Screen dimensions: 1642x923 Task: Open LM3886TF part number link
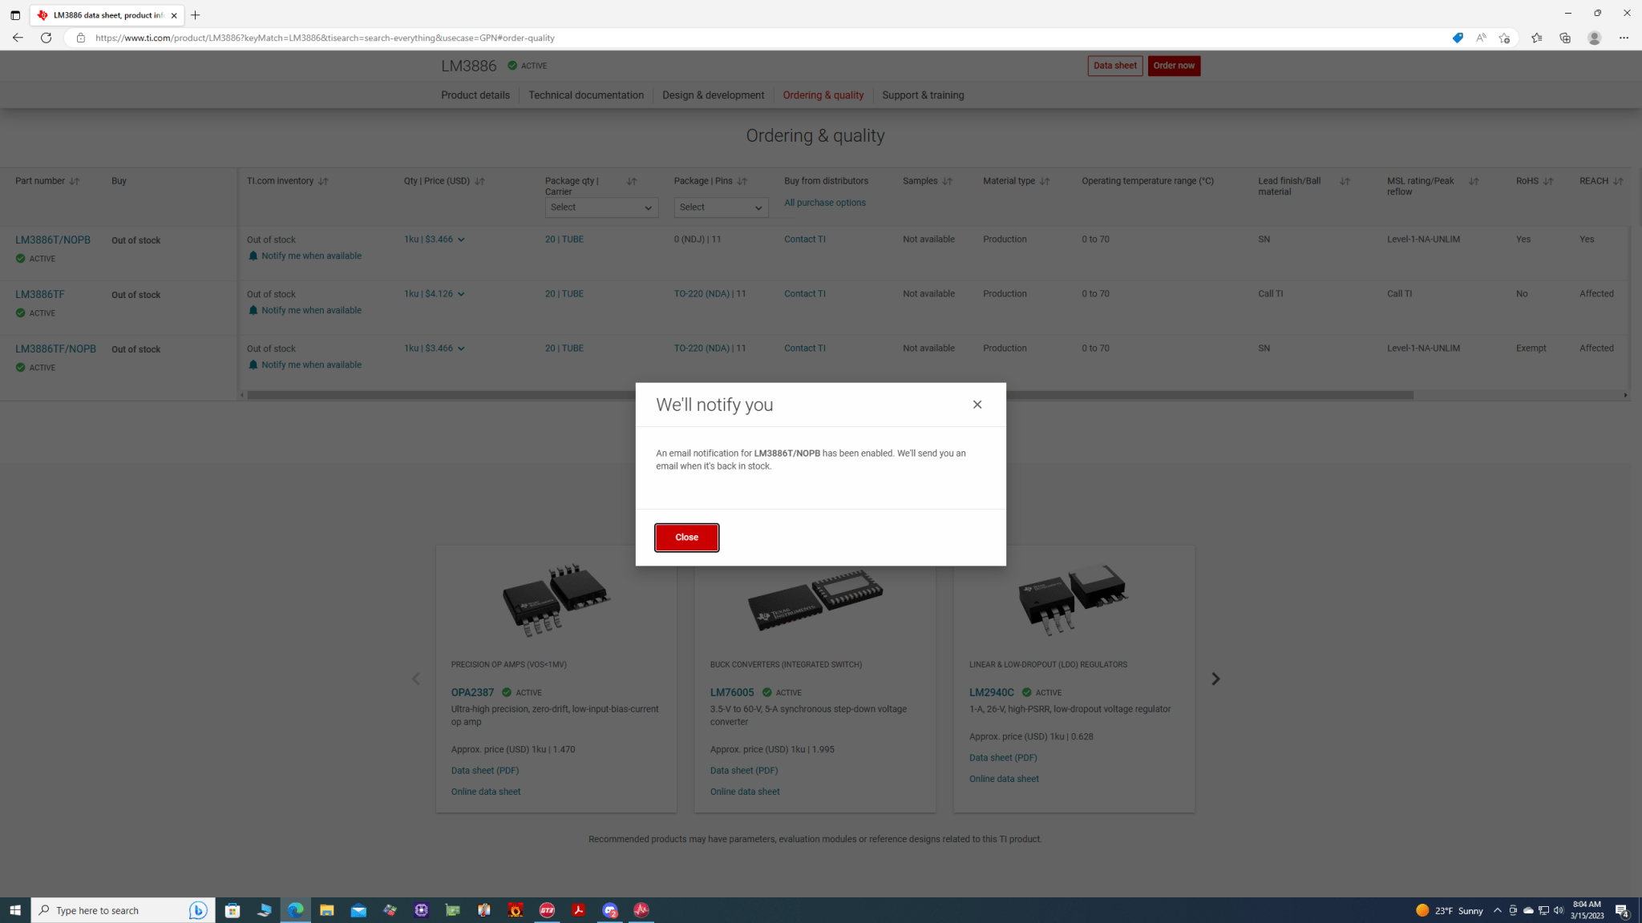(40, 294)
